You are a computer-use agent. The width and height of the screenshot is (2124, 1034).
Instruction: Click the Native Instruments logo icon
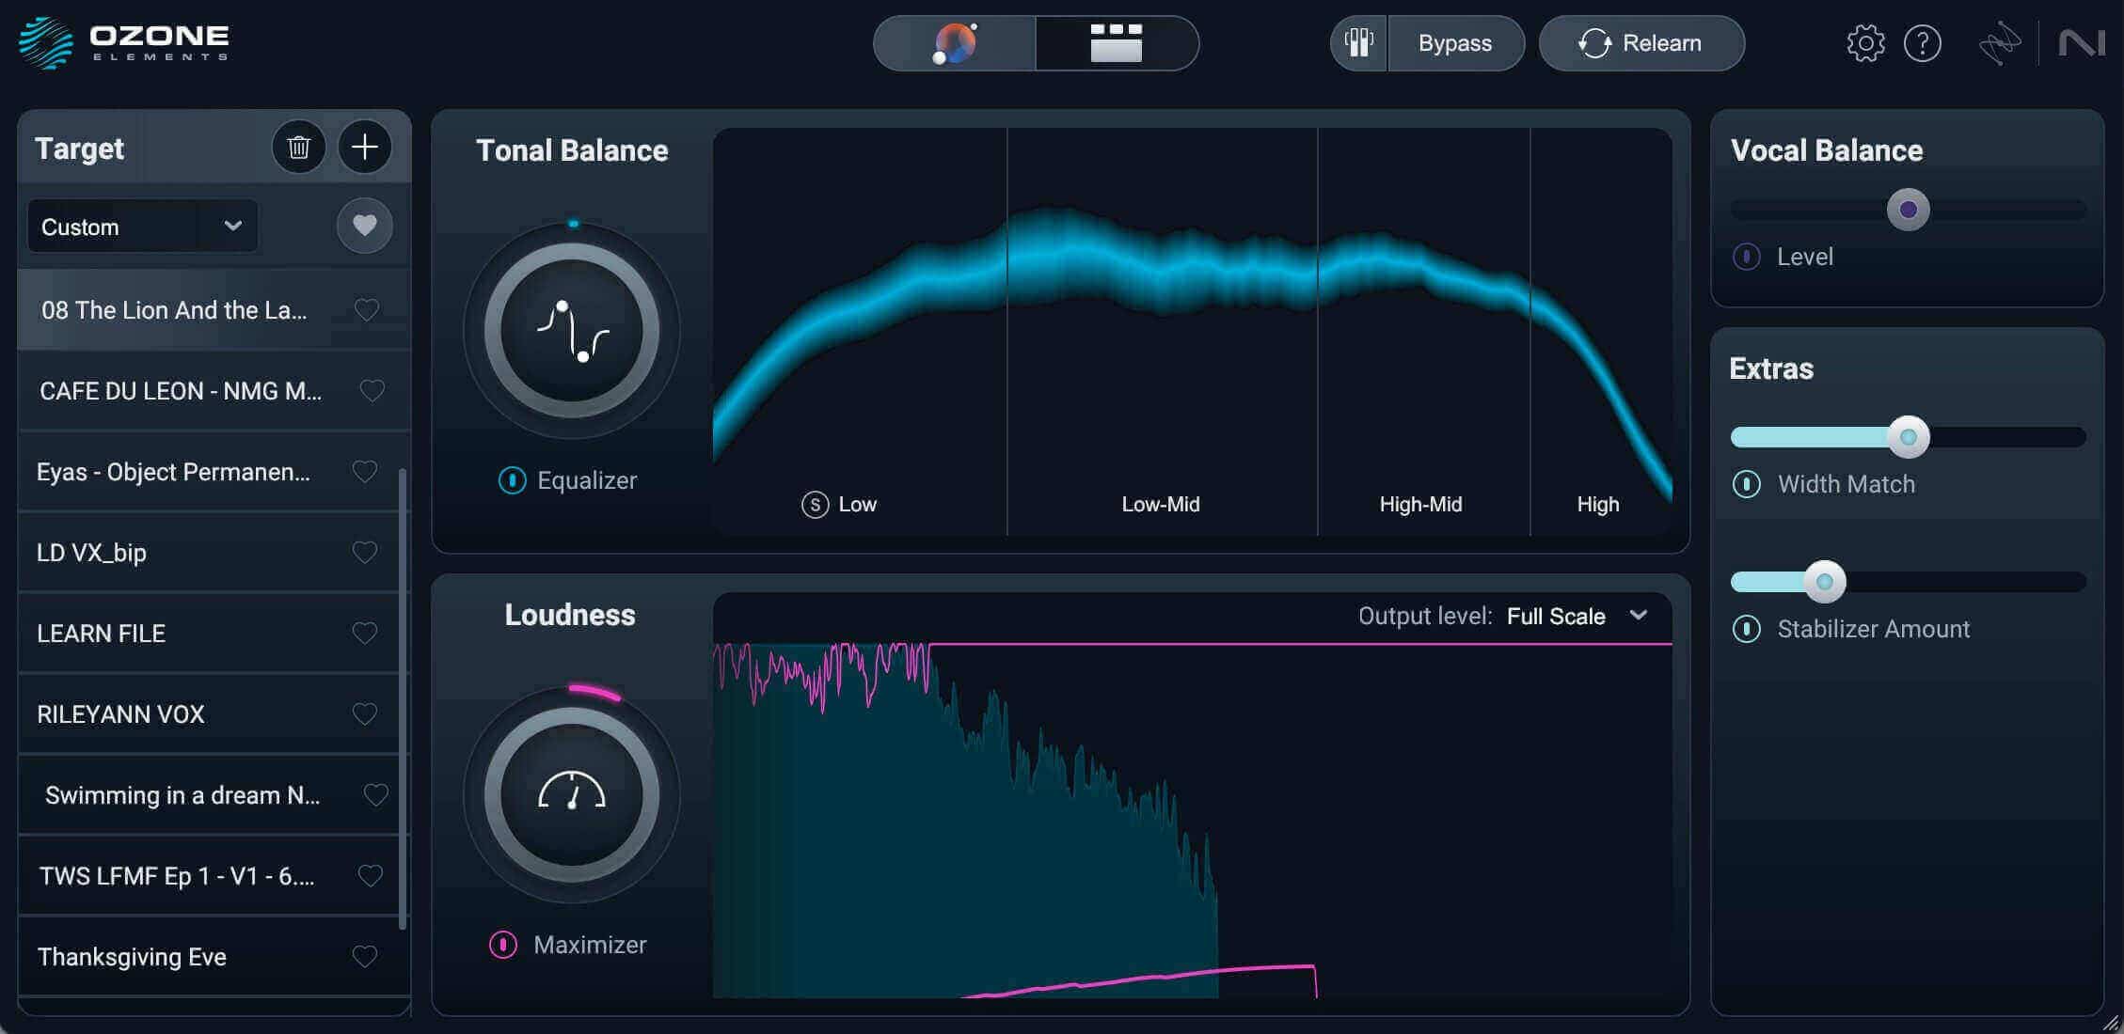point(2081,43)
